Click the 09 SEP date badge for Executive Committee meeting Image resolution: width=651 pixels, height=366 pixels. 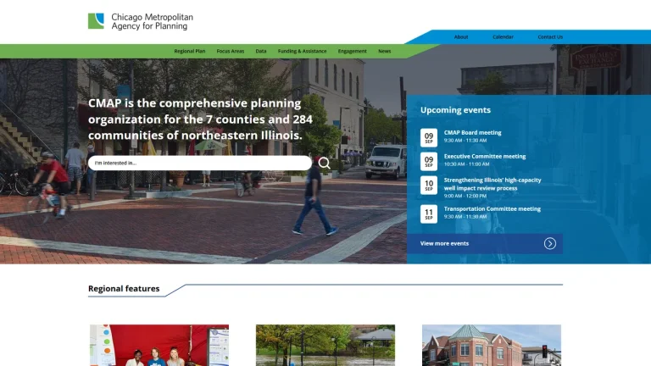point(429,162)
